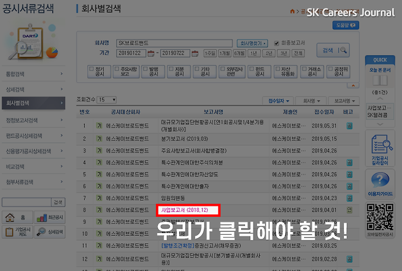Click sidebar 홈 house icon
Screen dimensions: 402x271
(10, 217)
